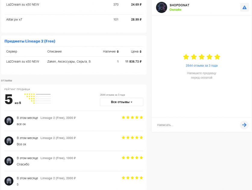Image resolution: width=252 pixels, height=190 pixels.
Task: Send message with the arrow button
Action: pyautogui.click(x=244, y=125)
